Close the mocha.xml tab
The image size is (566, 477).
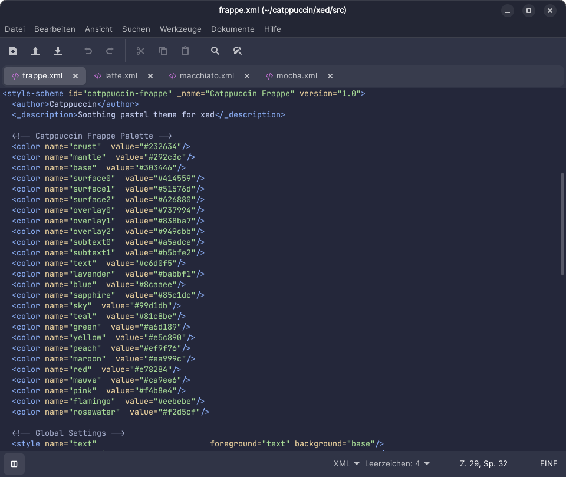tap(330, 76)
